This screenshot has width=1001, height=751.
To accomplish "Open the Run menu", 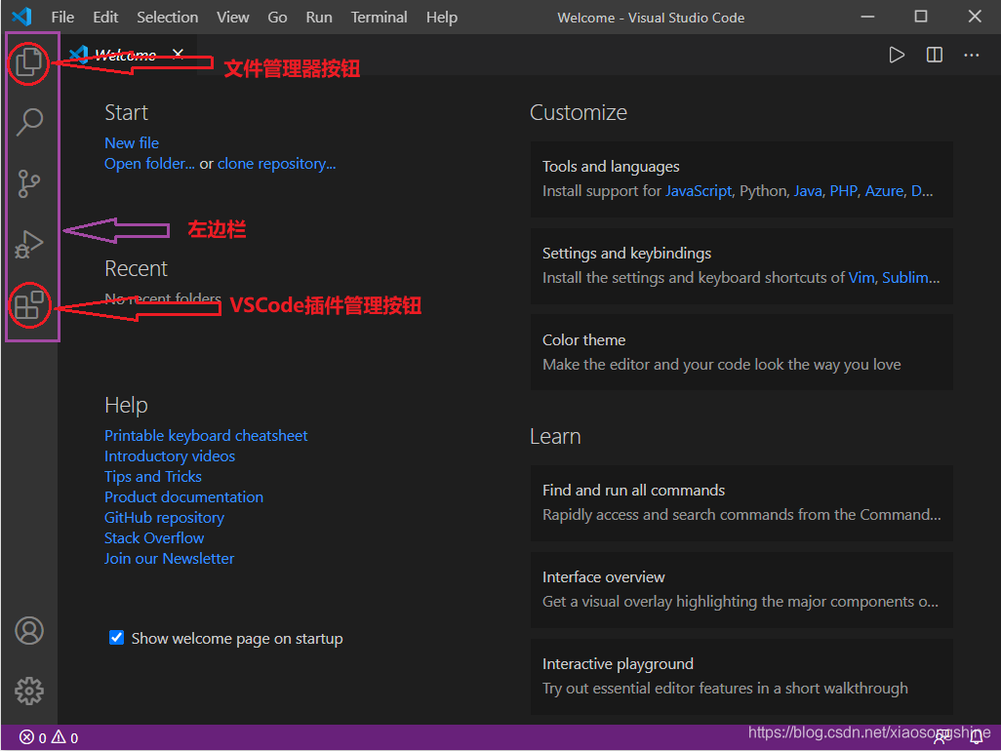I will click(x=319, y=18).
